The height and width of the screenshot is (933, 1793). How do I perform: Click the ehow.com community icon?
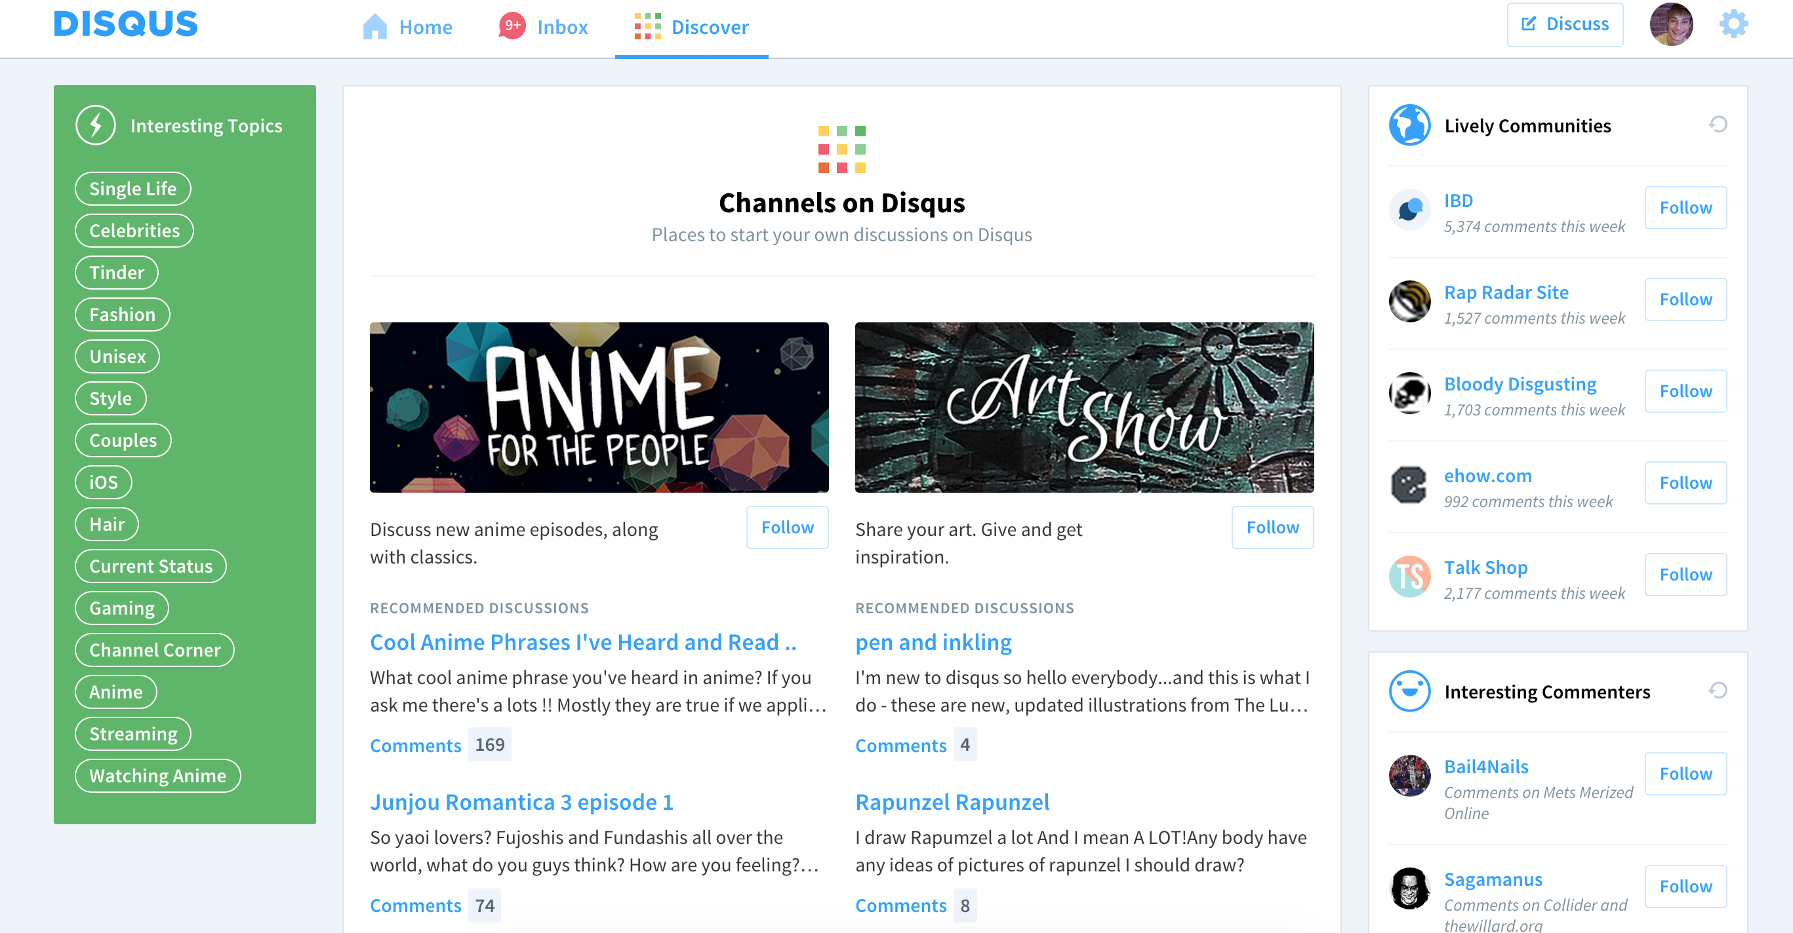tap(1409, 485)
